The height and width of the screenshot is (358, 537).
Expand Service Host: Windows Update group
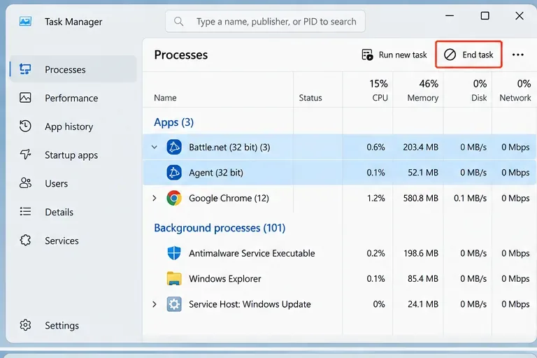pyautogui.click(x=154, y=304)
